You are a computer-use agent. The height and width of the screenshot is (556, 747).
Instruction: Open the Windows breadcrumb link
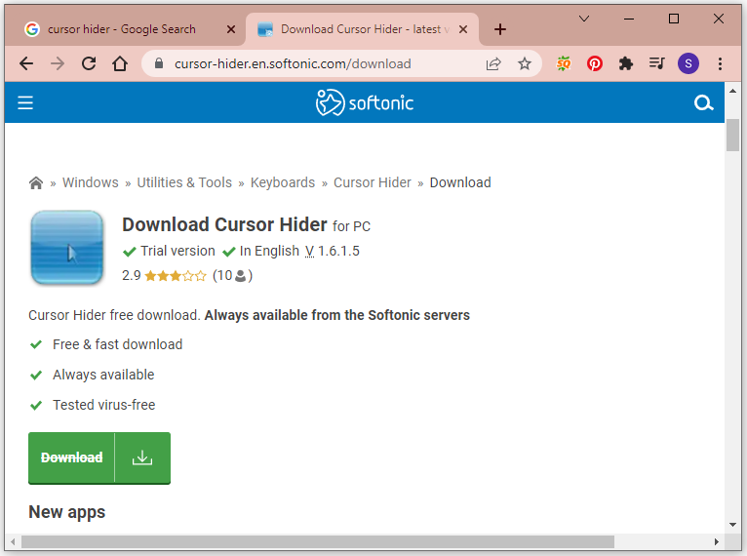(91, 182)
